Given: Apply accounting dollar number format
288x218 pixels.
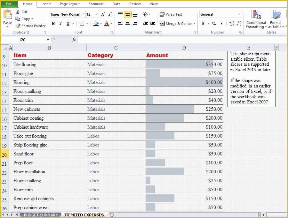Looking at the screenshot, I should click(x=203, y=23).
